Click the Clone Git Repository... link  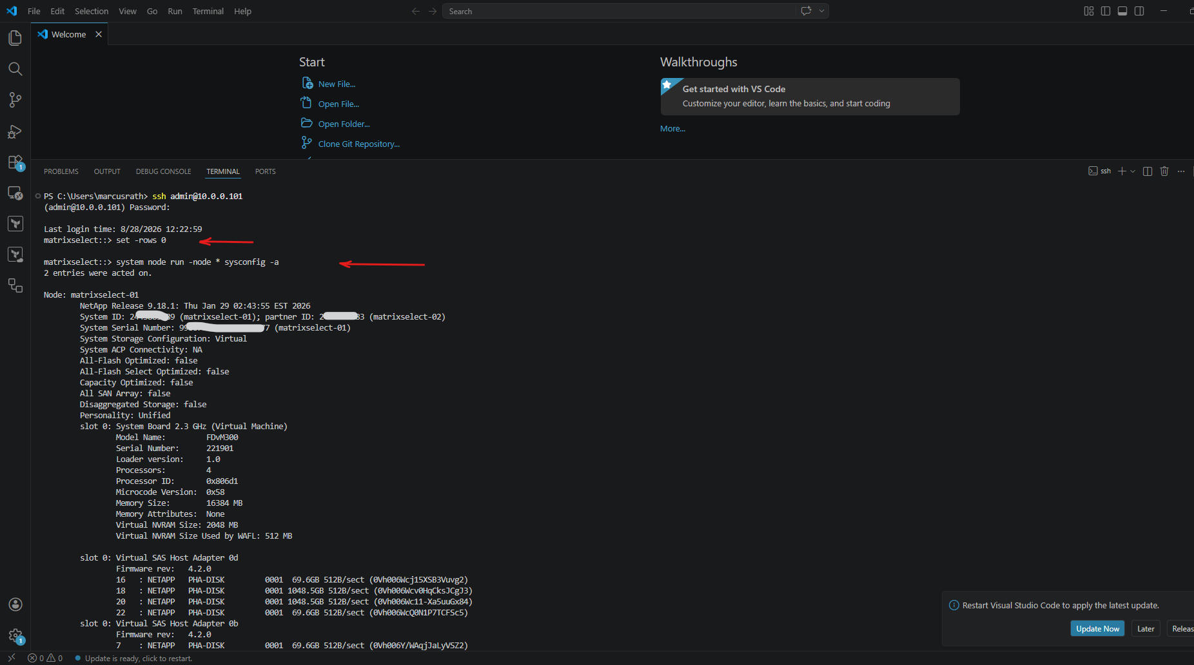tap(358, 144)
